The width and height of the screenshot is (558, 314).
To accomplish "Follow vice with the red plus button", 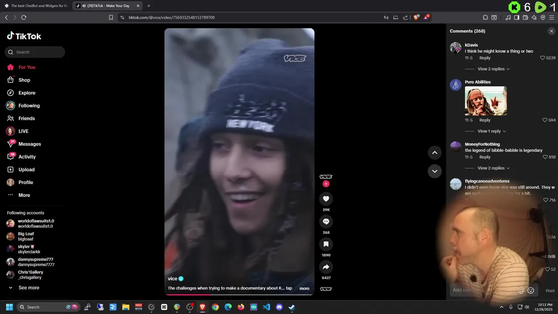I will tap(326, 184).
